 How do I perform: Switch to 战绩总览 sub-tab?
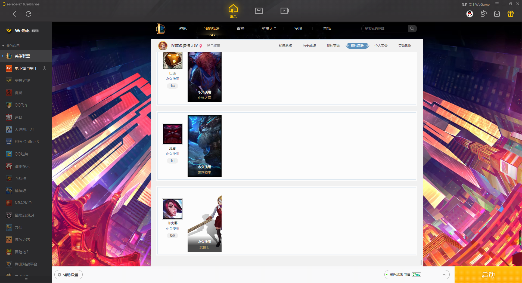285,46
